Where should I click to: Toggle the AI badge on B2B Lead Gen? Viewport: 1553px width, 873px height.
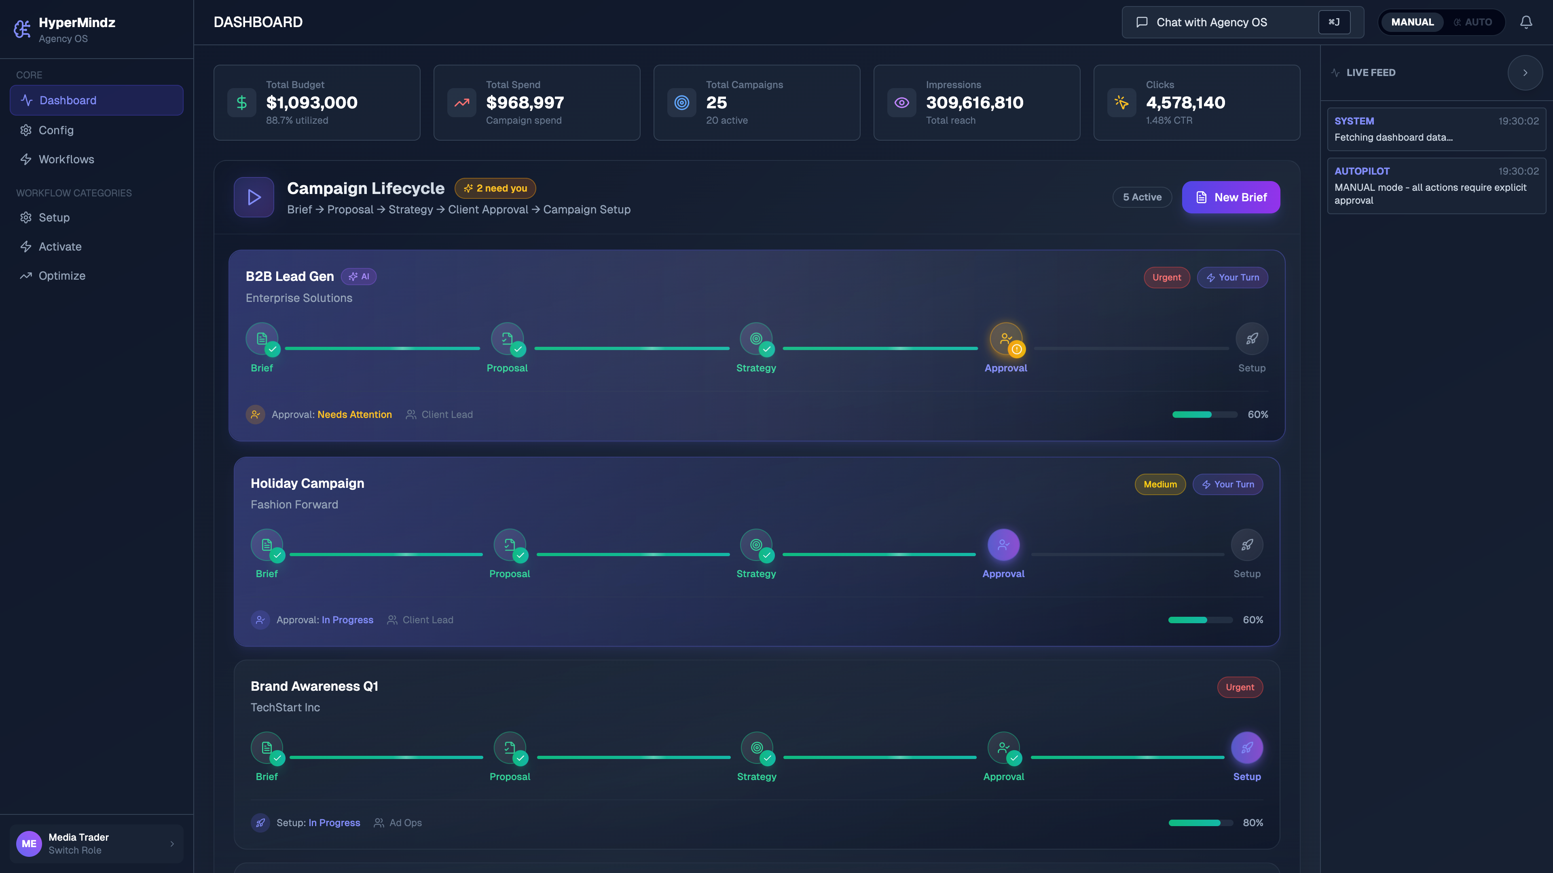pyautogui.click(x=359, y=276)
